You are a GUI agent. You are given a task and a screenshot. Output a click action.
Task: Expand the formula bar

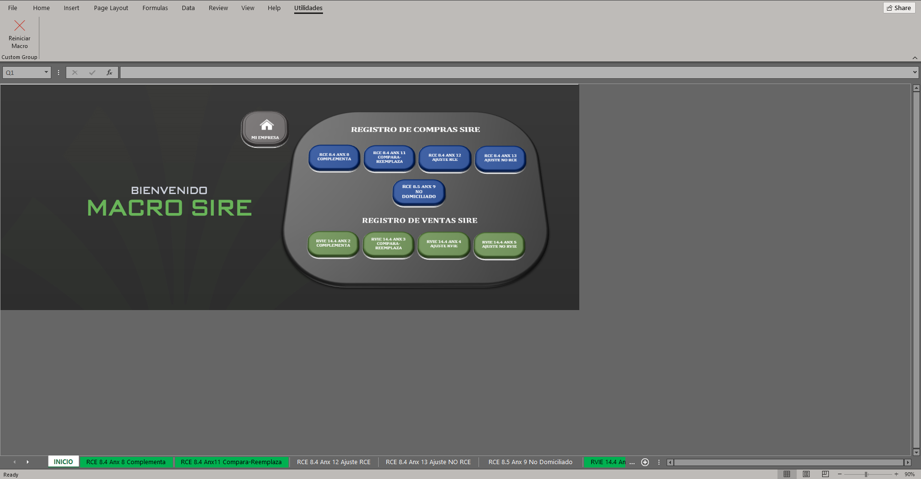915,72
